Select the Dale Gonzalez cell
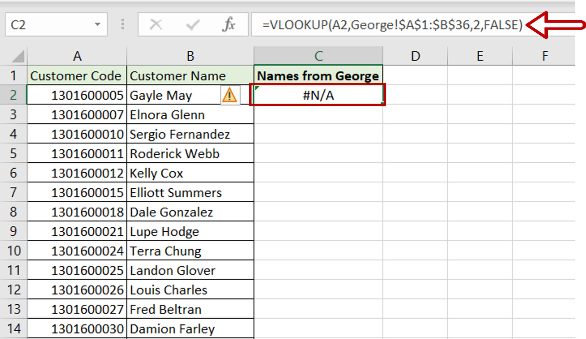Screen dimensions: 586x339 click(x=190, y=212)
